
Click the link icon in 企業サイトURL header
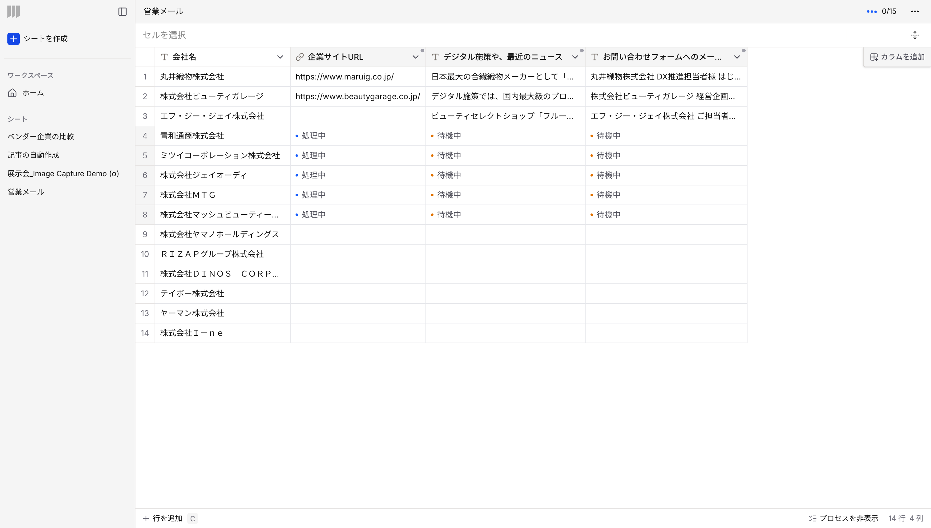pyautogui.click(x=300, y=57)
